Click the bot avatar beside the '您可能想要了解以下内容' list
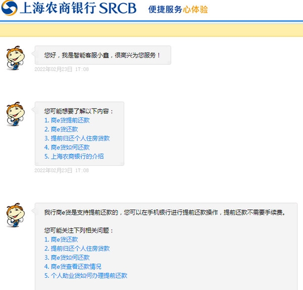303x290 pixels. pos(15,114)
